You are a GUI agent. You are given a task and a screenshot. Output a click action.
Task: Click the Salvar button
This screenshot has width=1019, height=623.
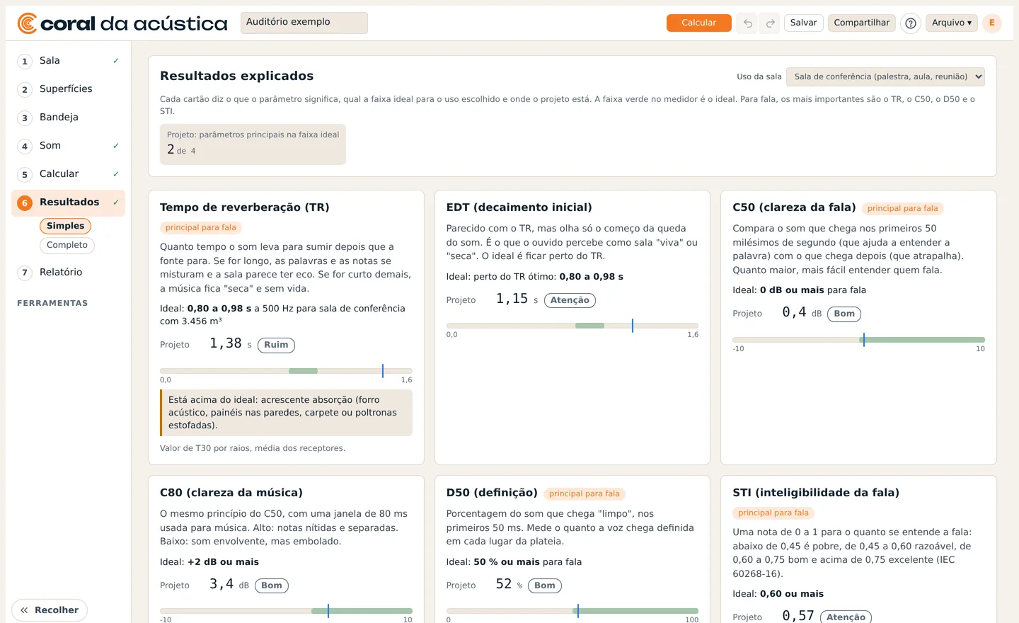803,23
